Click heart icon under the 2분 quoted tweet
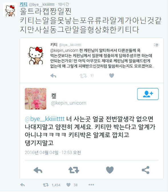The width and height of the screenshot is (168, 192). 112,76
